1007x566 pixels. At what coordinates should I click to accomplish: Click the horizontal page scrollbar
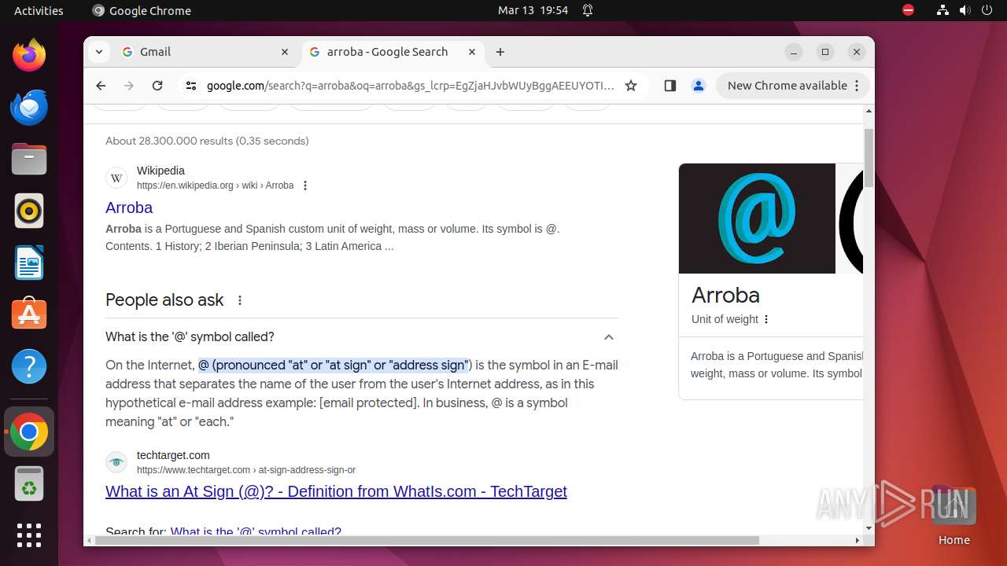pyautogui.click(x=426, y=541)
